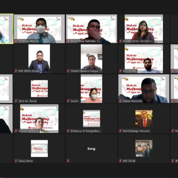Select Daisy Kwon's profile picture
This screenshot has height=178, width=178.
click(x=39, y=148)
